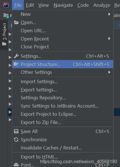Expand the New submenu arrow
The image size is (120, 167).
[x=109, y=14]
